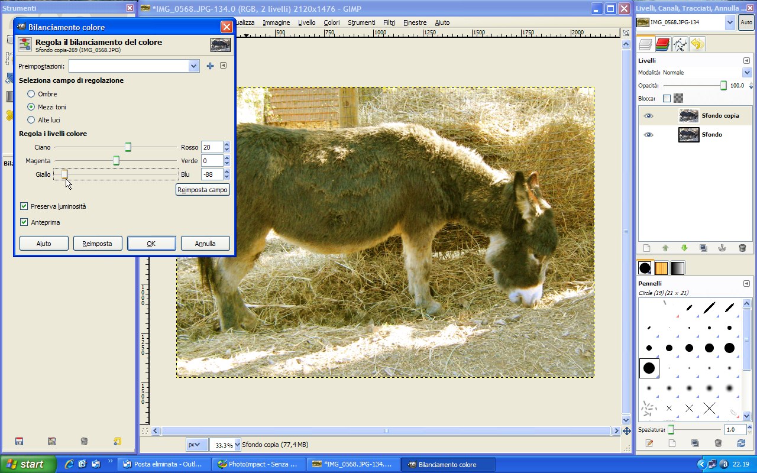This screenshot has width=757, height=473.
Task: Delete layer using the Livelli trash icon
Action: [x=742, y=248]
